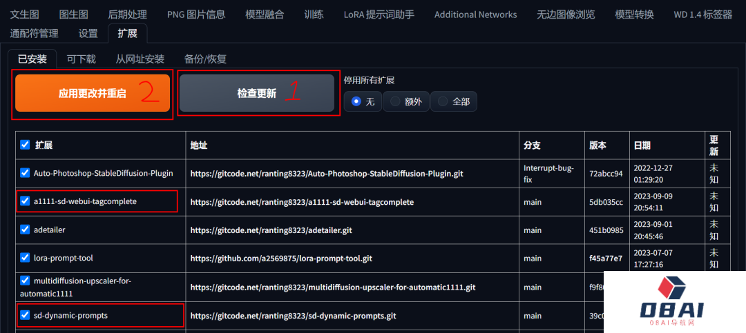This screenshot has height=333, width=746.
Task: Click version 451b0985 cell
Action: click(606, 230)
